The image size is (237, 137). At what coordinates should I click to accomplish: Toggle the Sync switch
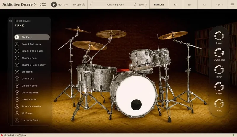60,5
